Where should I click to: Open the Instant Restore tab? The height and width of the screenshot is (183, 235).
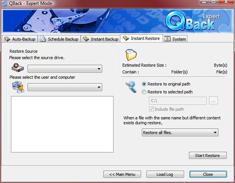pos(141,38)
